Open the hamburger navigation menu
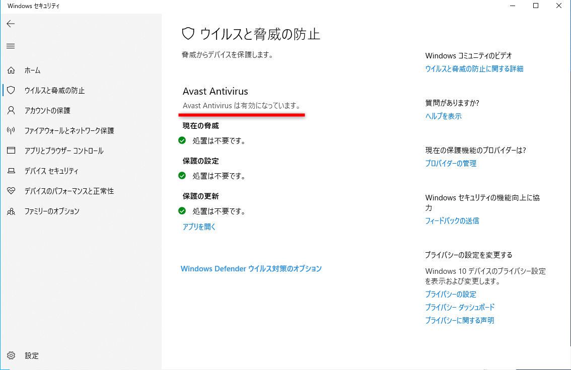Screen dimensions: 571x370 (10, 46)
